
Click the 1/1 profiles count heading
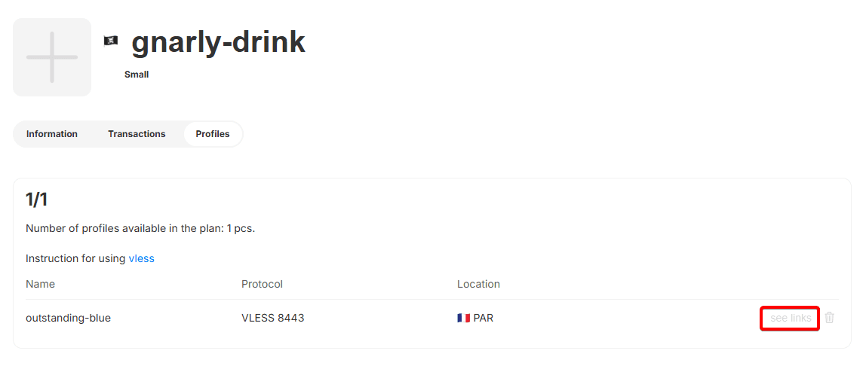(x=37, y=200)
